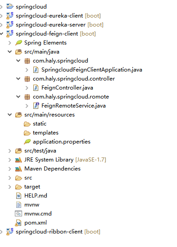Collapse the src/main/resources folder
The image size is (177, 247).
(10, 115)
